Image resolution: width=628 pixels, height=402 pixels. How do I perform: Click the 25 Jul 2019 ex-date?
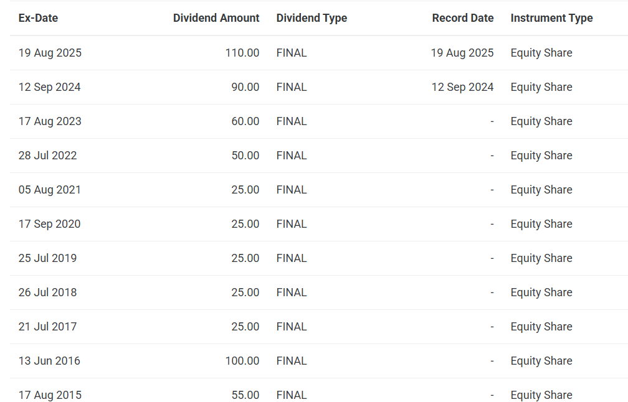tap(47, 258)
